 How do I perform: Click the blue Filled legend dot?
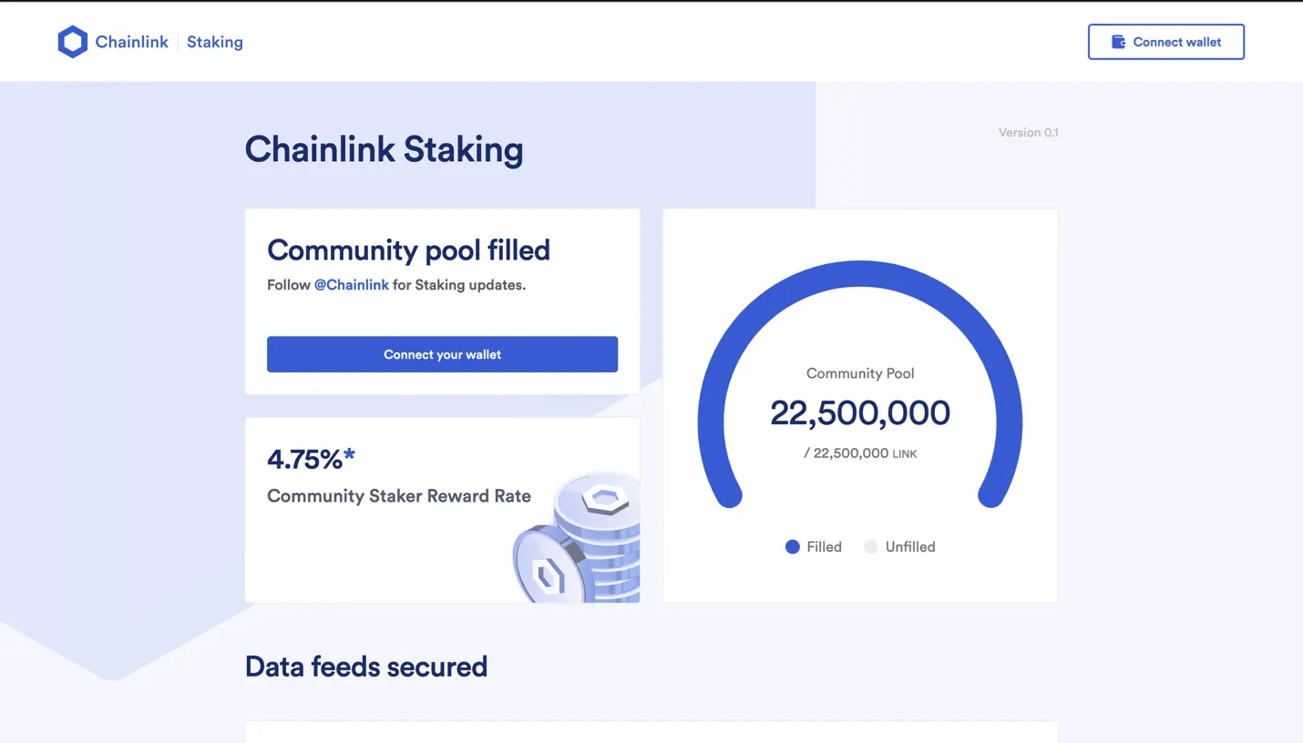(x=793, y=547)
